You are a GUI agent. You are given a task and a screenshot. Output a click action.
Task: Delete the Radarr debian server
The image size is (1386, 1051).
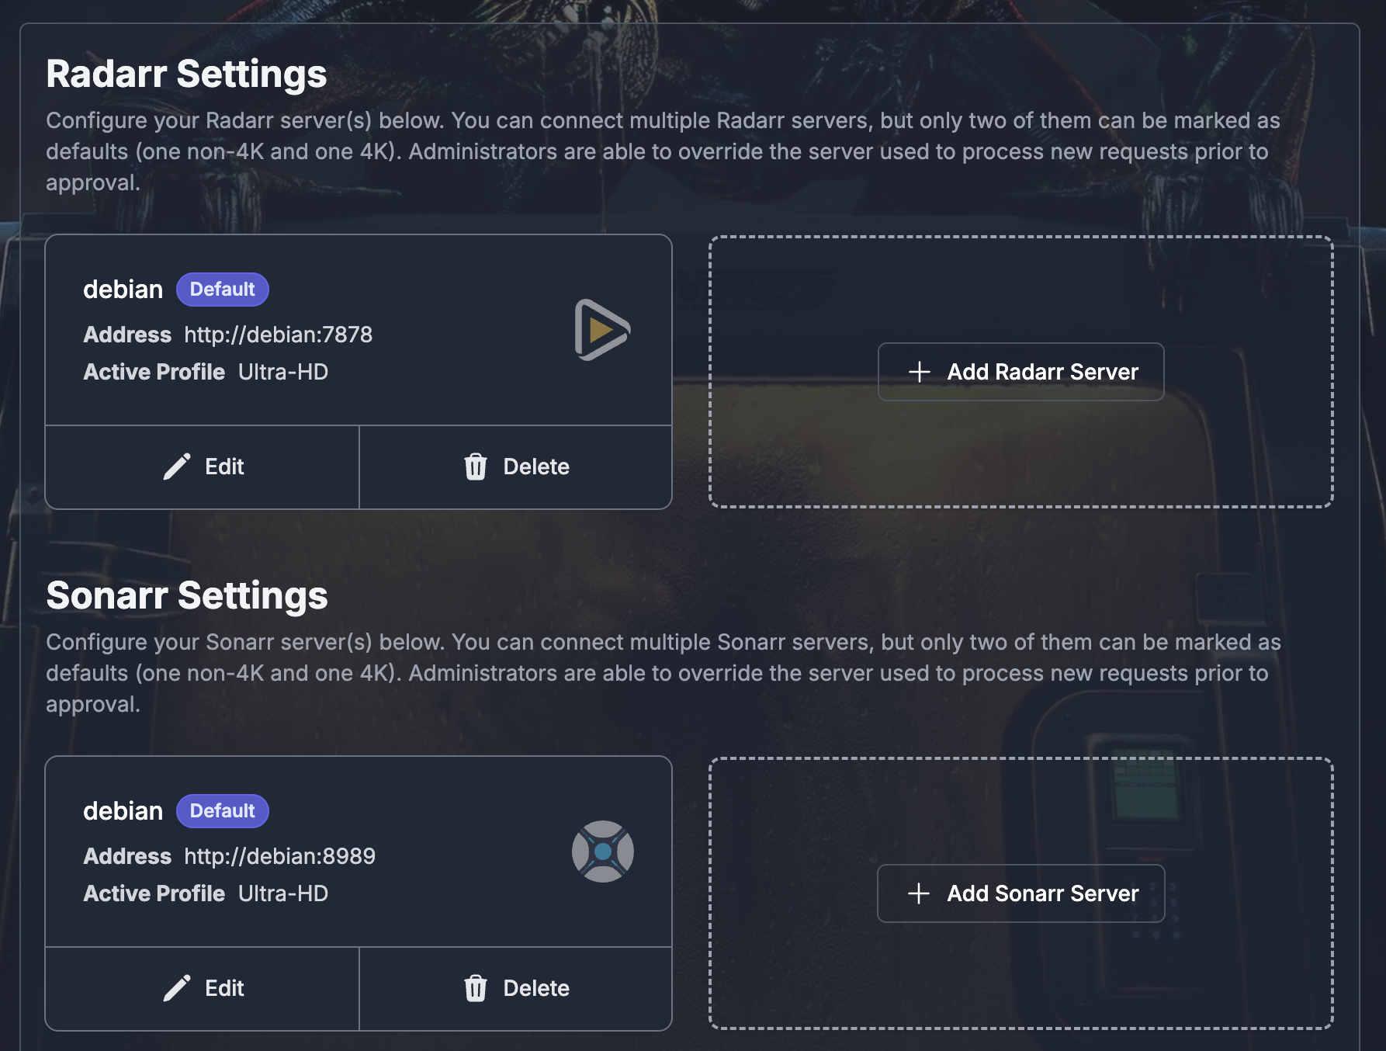(x=516, y=467)
